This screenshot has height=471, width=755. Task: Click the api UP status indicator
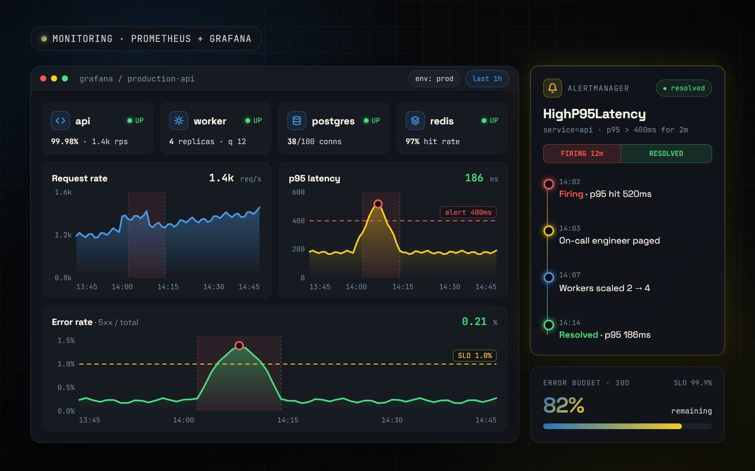click(135, 121)
